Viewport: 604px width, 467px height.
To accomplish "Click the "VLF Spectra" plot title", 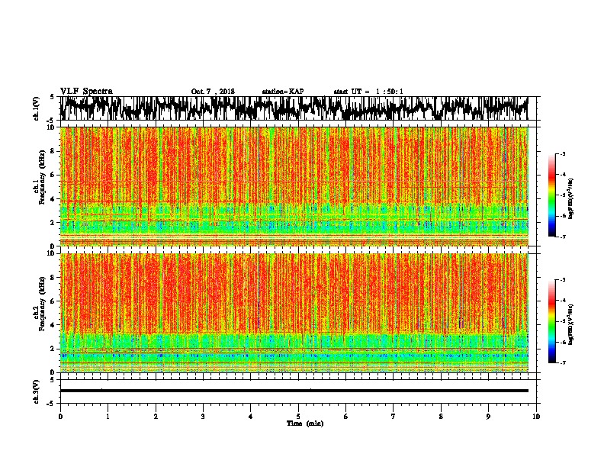I will click(x=86, y=92).
